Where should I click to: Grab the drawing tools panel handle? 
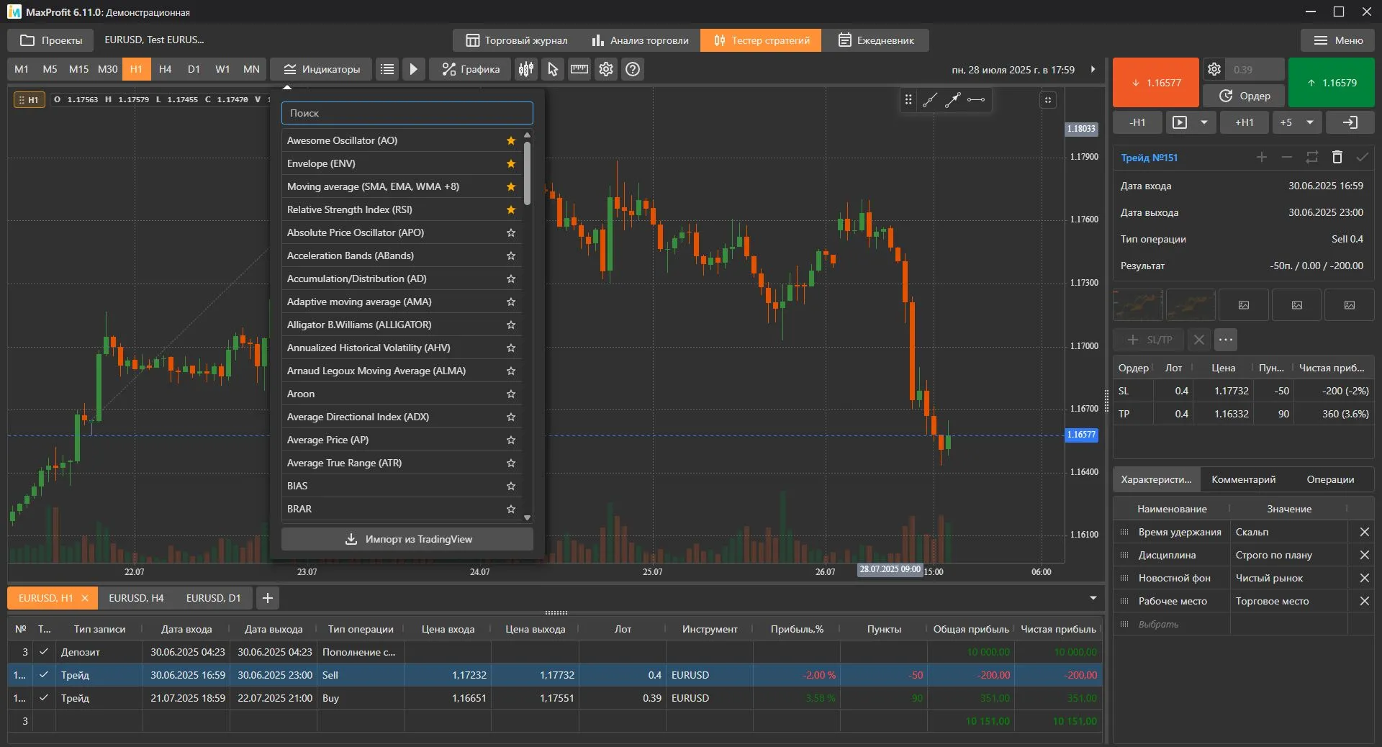(x=908, y=100)
